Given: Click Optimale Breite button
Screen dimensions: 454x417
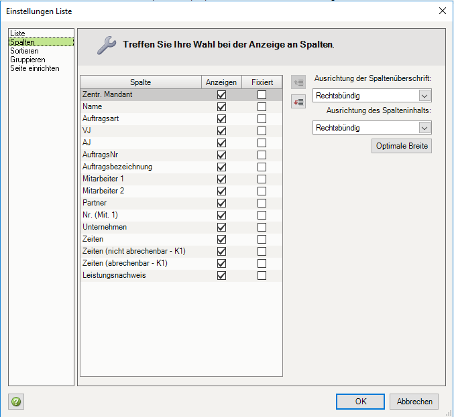Looking at the screenshot, I should tap(402, 146).
